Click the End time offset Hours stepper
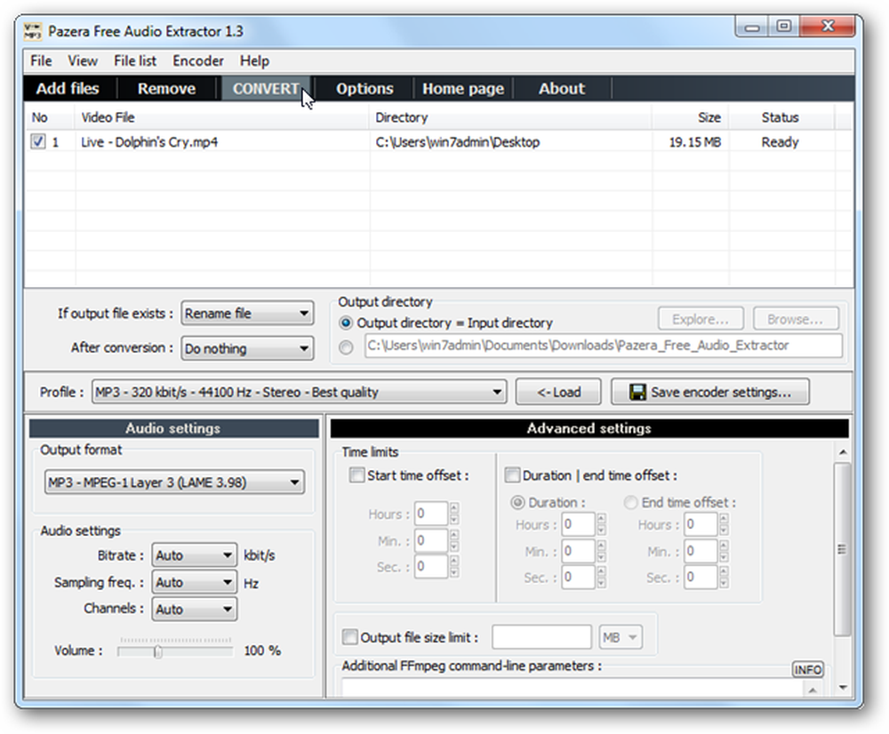 (724, 524)
